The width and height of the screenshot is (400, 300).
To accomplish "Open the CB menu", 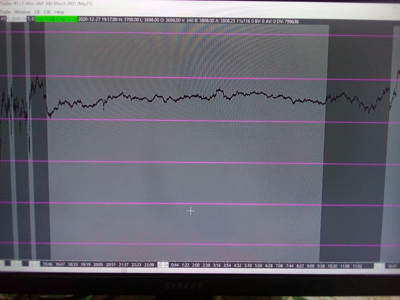I will point(37,12).
